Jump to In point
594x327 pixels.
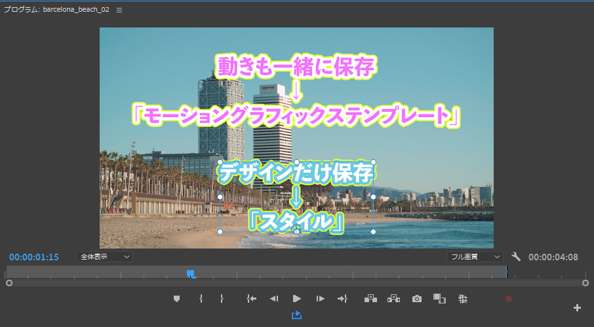coord(251,299)
